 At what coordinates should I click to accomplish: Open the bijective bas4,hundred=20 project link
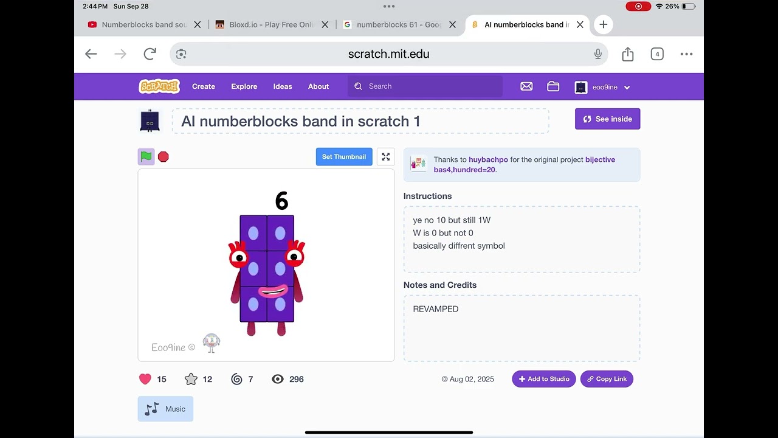525,165
